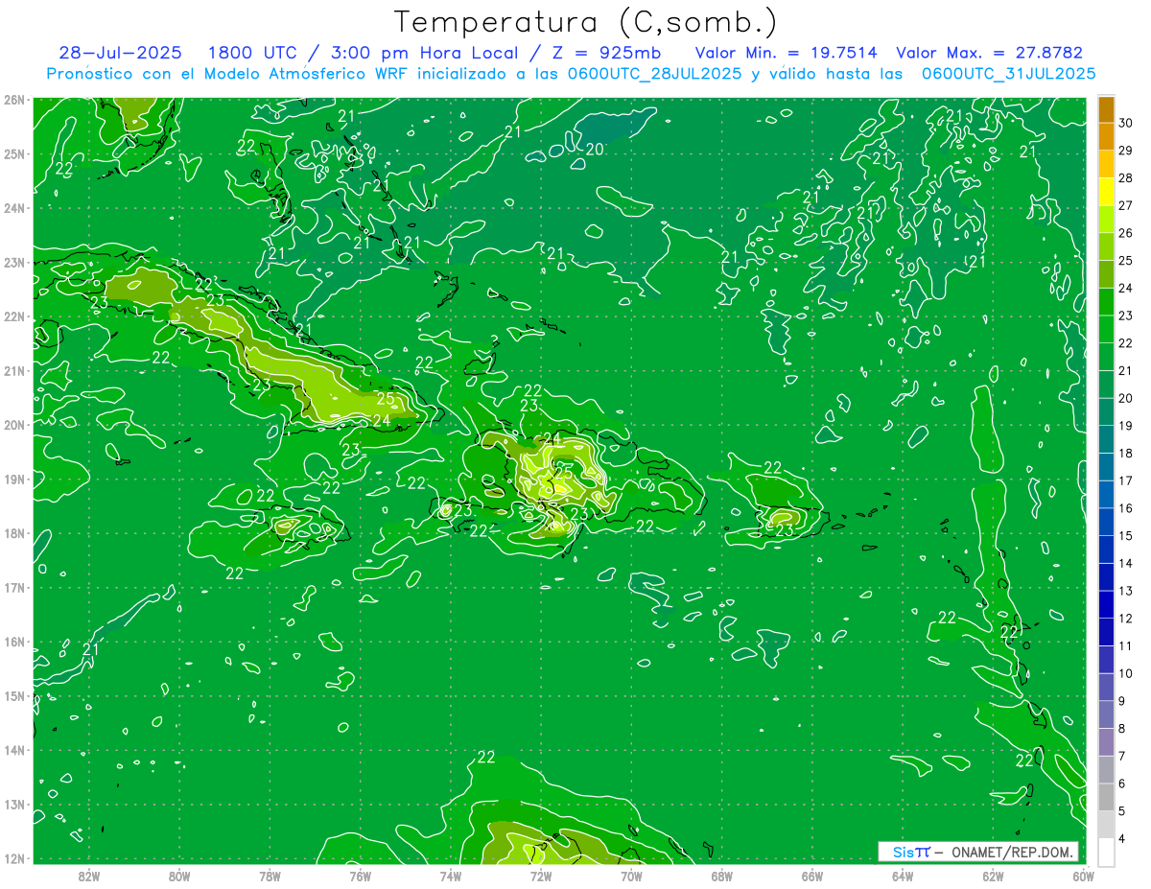Click color scale value 30
Image resolution: width=1151 pixels, height=889 pixels.
pos(1127,123)
